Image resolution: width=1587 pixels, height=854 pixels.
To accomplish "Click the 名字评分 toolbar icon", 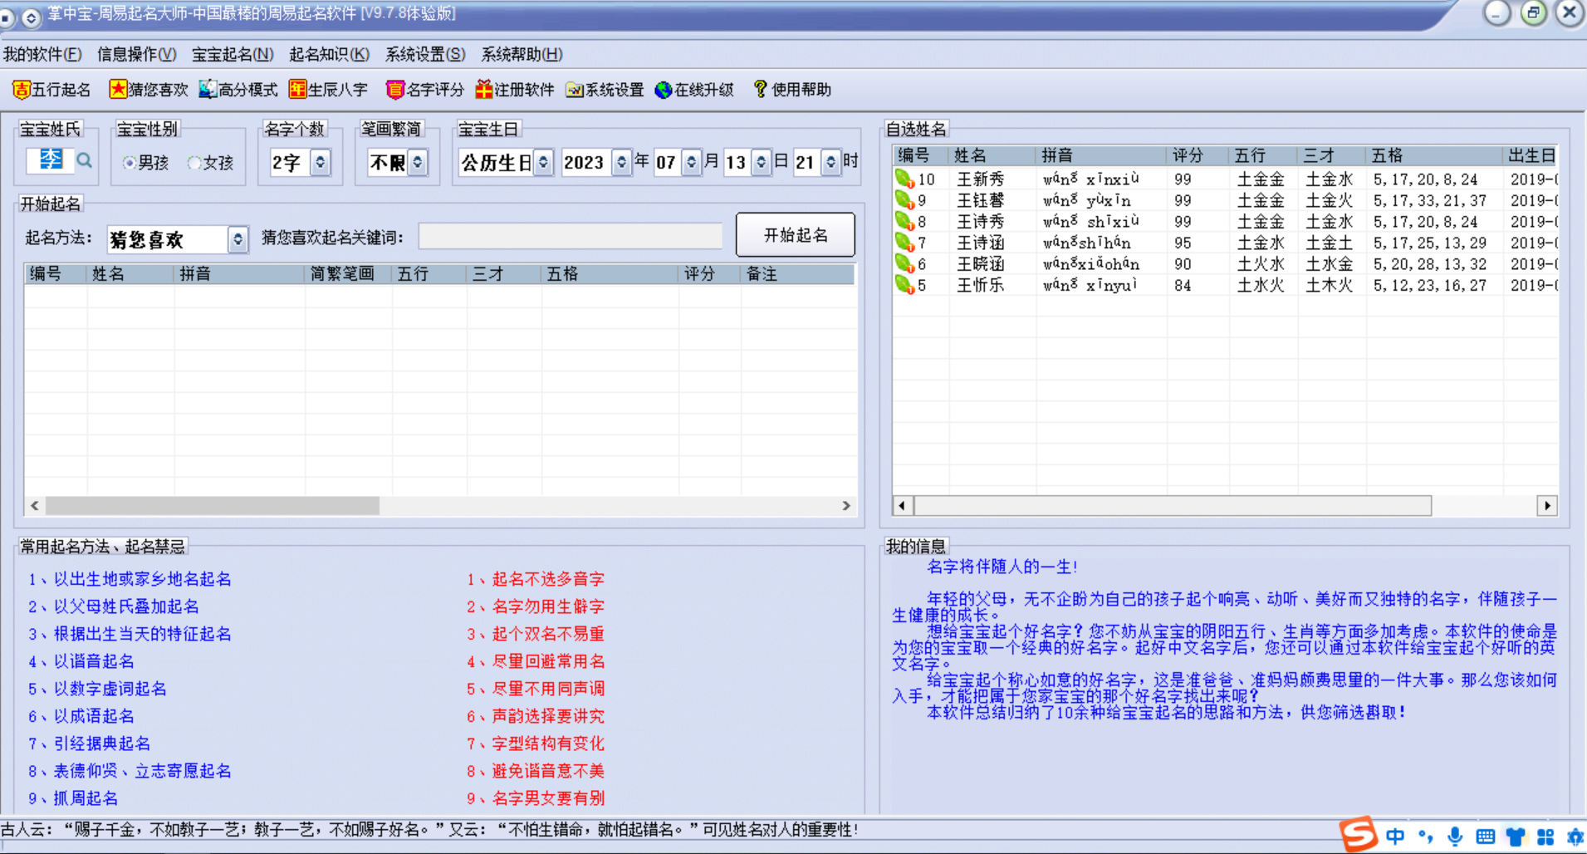I will coord(395,90).
